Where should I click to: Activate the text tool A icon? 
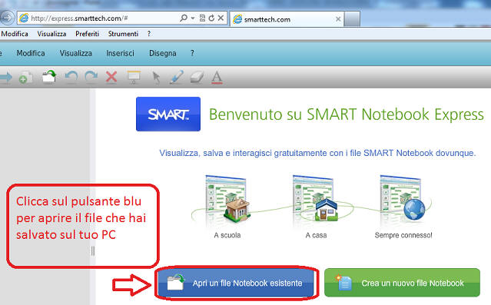click(x=217, y=78)
